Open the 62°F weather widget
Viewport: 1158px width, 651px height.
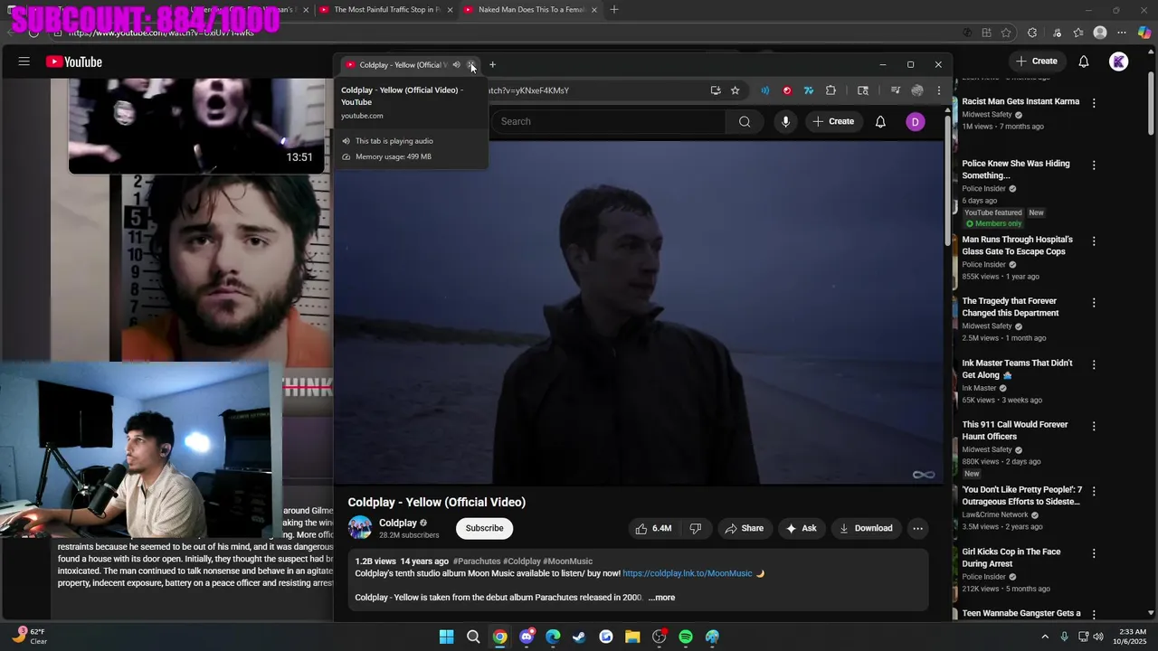point(30,637)
